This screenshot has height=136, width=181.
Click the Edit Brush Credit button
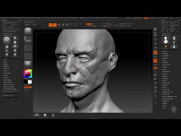tap(11, 92)
